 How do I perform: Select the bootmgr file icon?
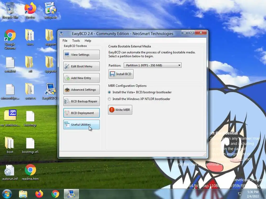[x=30, y=118]
